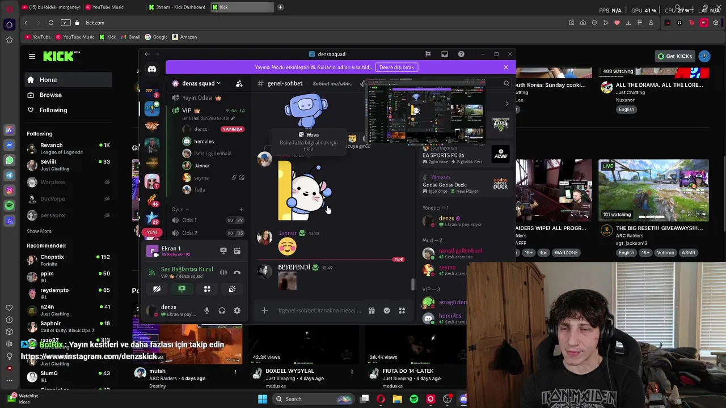Image resolution: width=726 pixels, height=408 pixels.
Task: Open Jannur in the VIP voice list
Action: coord(202,165)
